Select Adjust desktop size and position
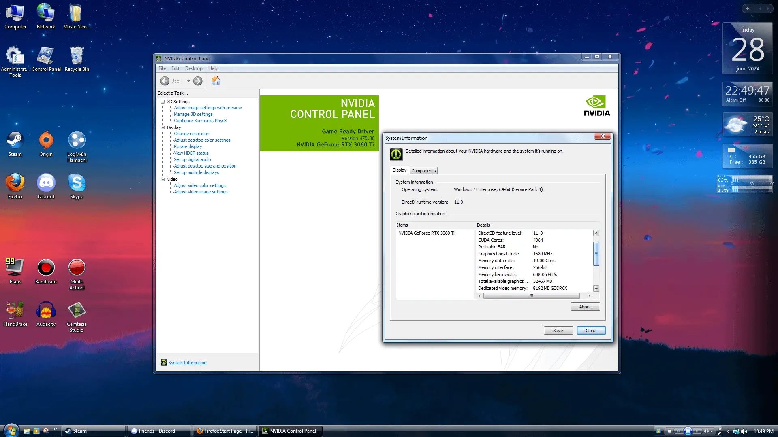 coord(205,166)
